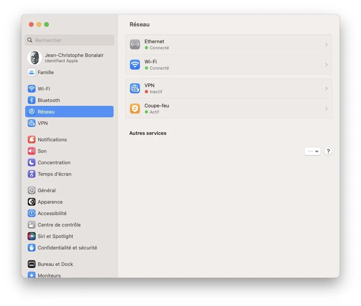
Task: Click the VPN icon in the sidebar
Action: tap(32, 123)
